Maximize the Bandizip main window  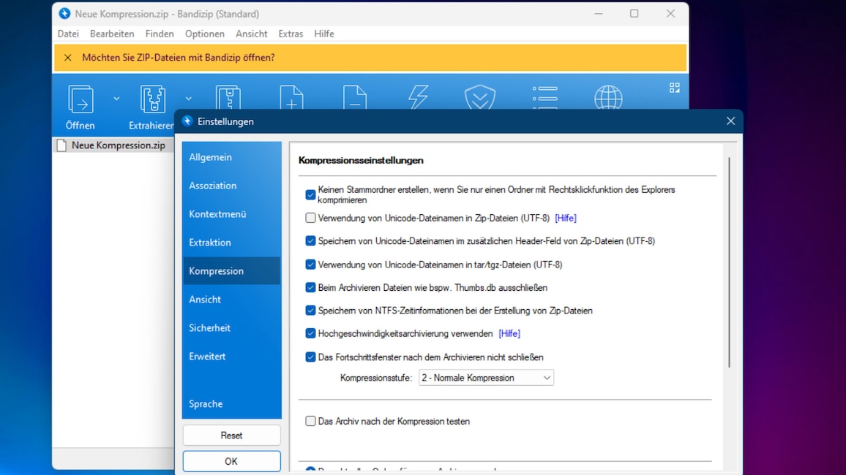click(x=634, y=13)
